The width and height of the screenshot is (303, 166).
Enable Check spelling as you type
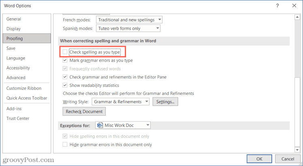coord(65,52)
